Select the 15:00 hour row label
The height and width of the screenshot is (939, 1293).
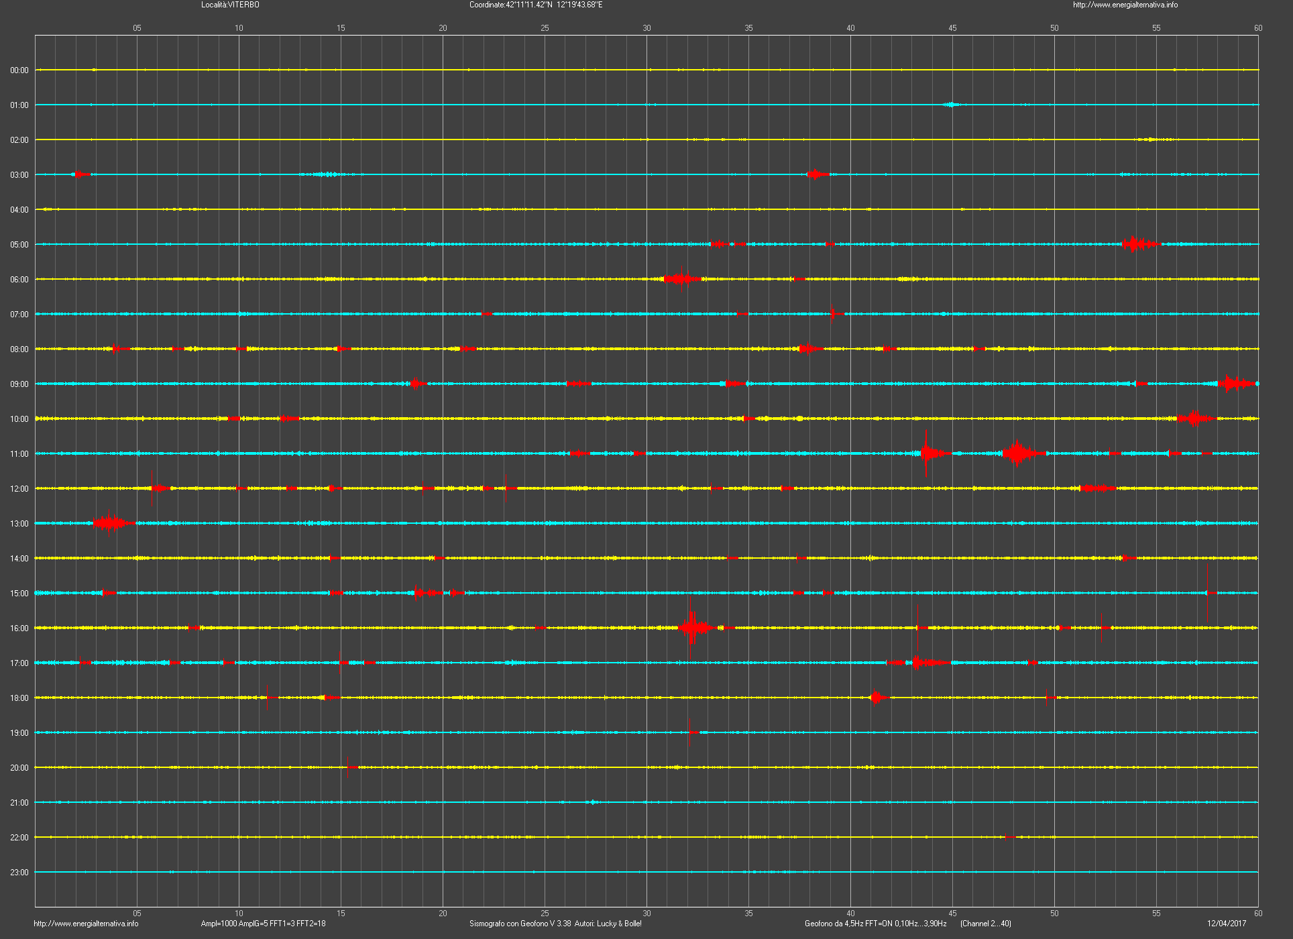click(19, 594)
